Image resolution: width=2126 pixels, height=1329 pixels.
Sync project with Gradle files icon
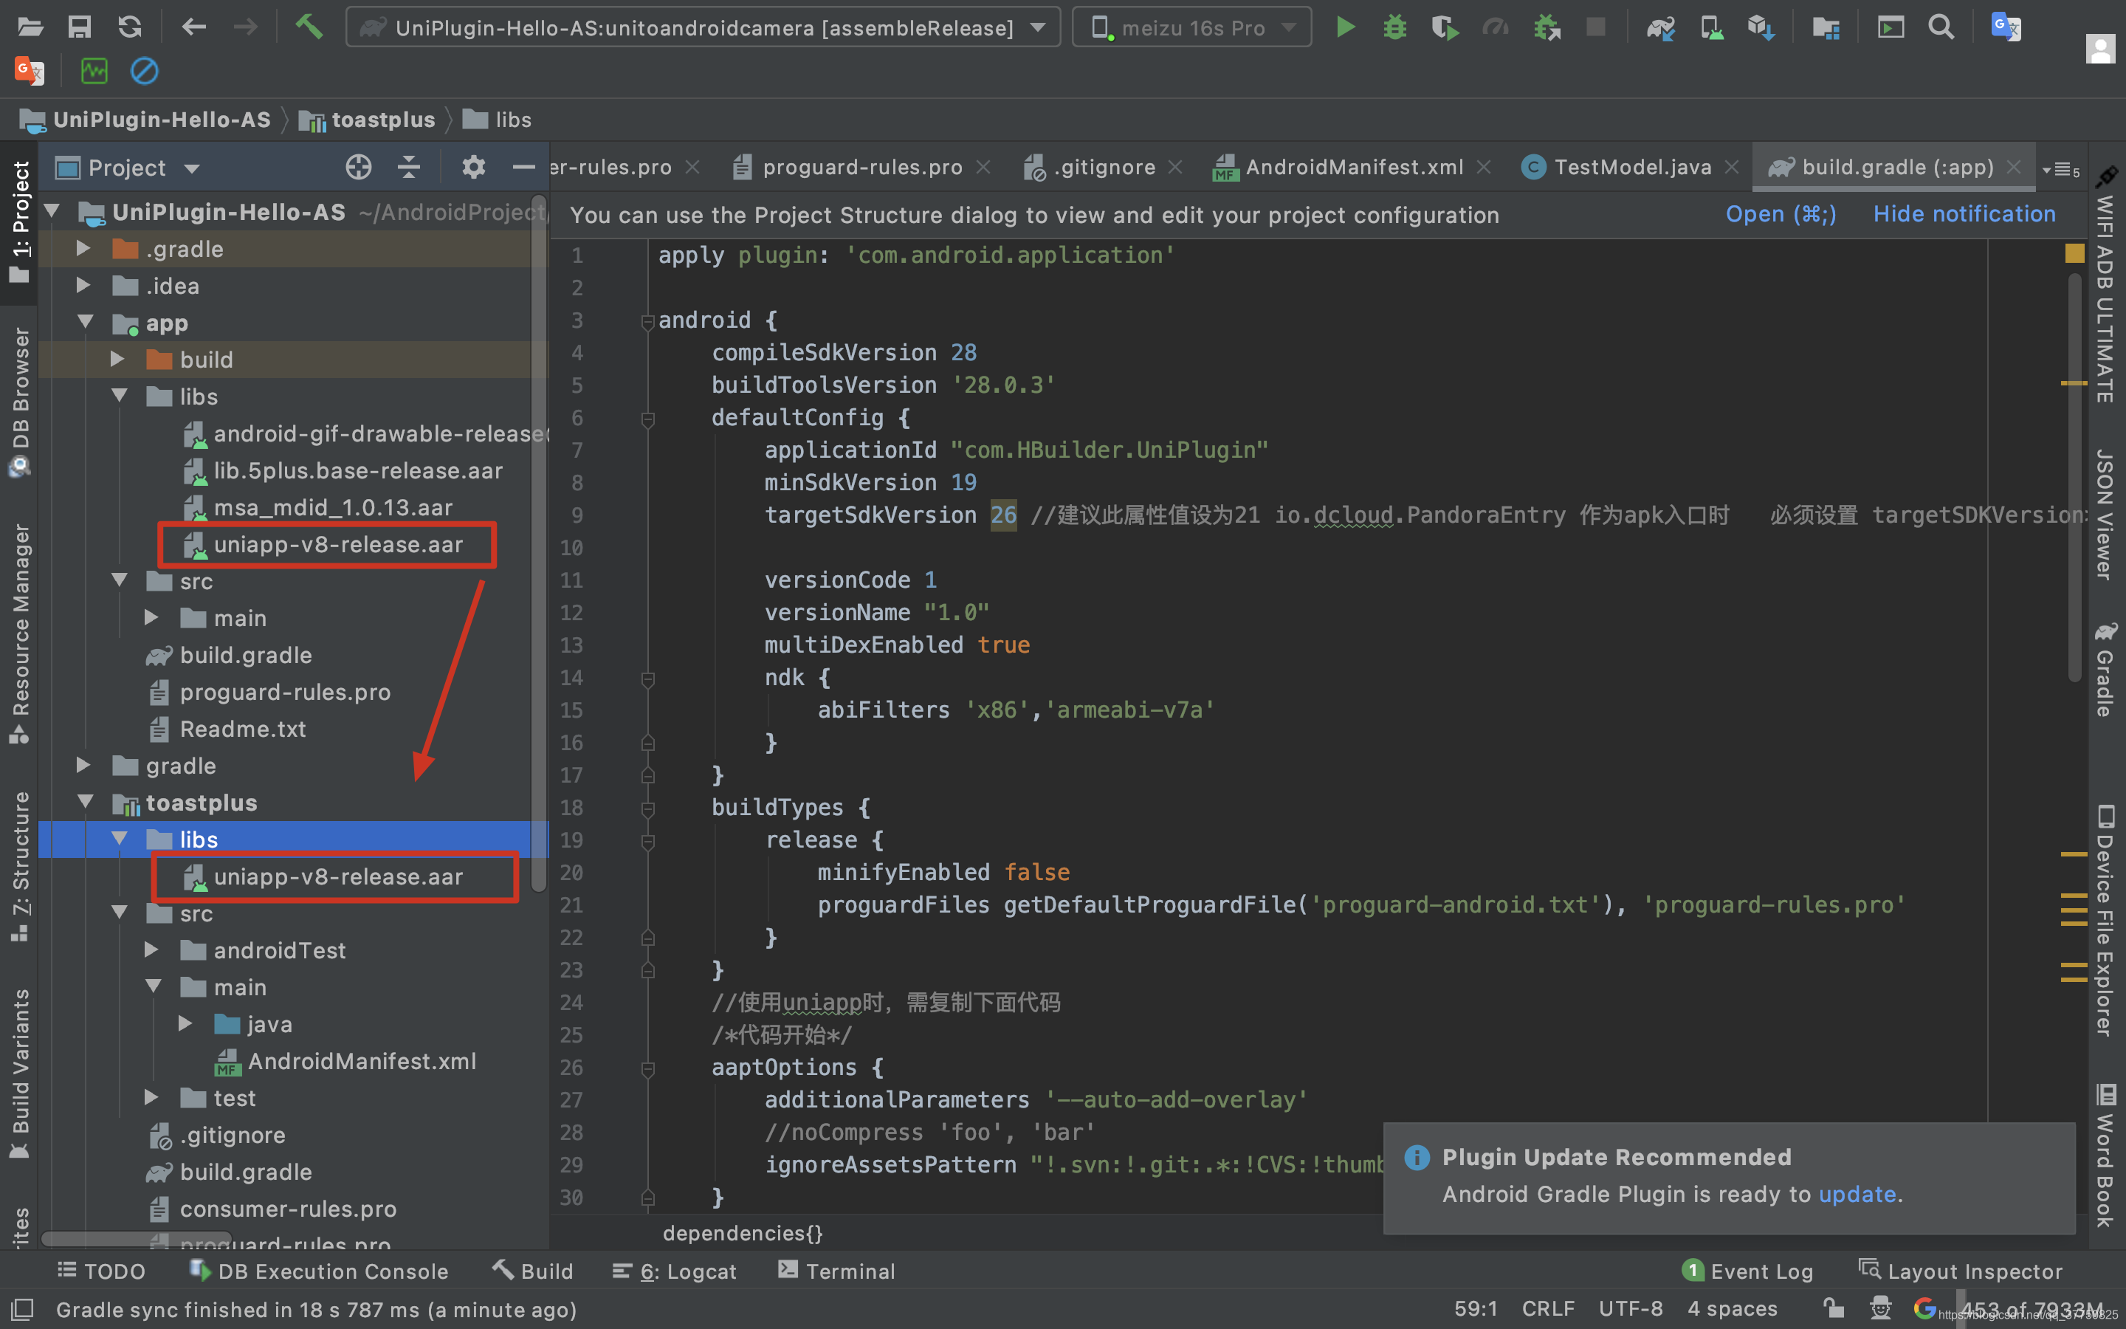pyautogui.click(x=1660, y=28)
